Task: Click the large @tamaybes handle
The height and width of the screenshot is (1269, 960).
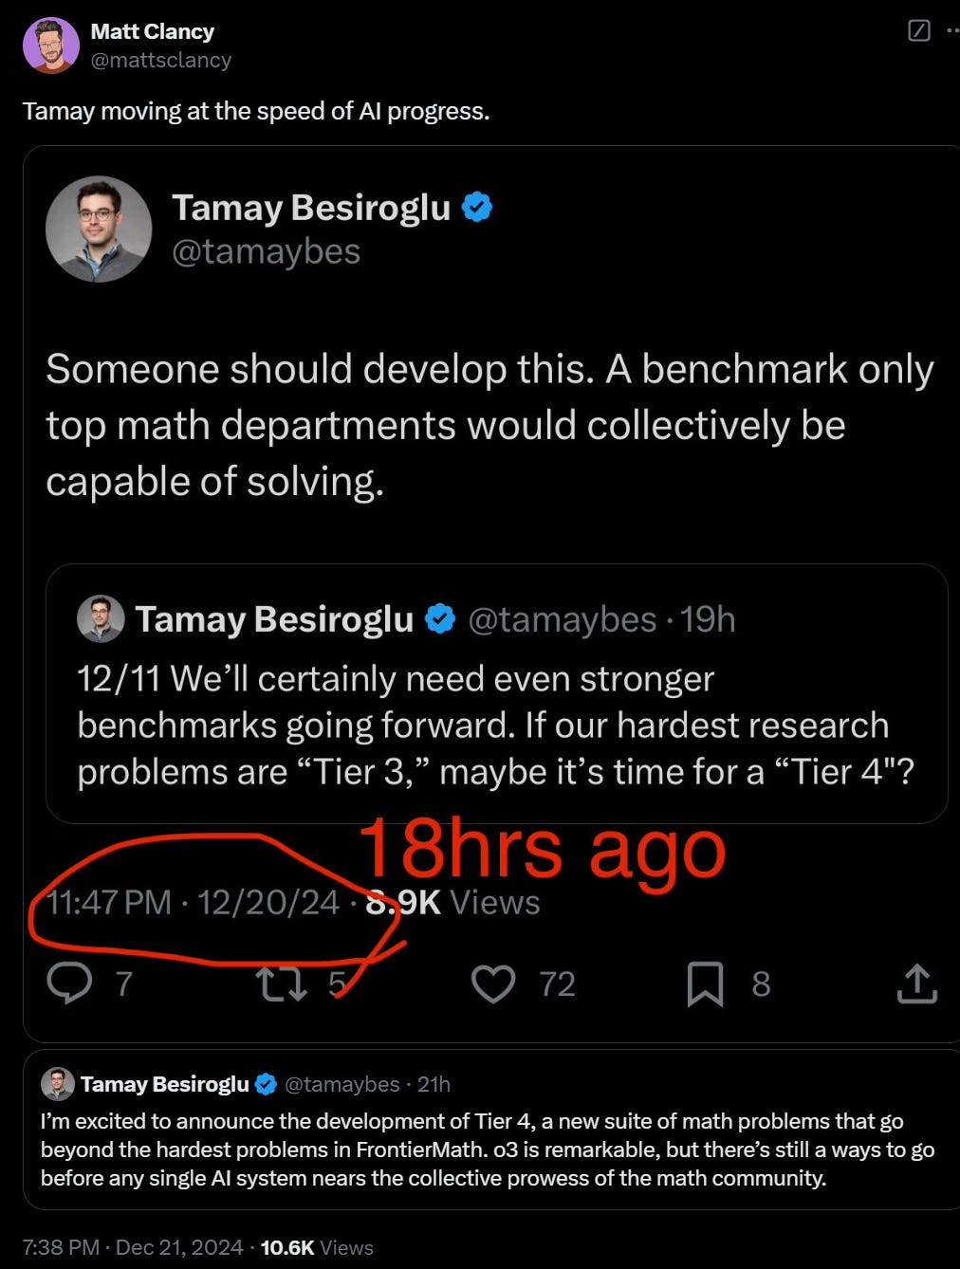Action: point(266,251)
